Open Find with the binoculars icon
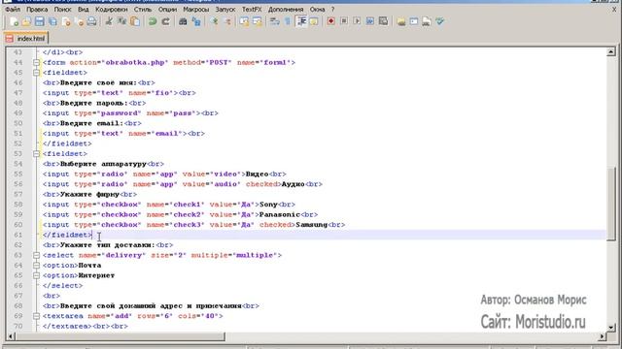Image resolution: width=622 pixels, height=349 pixels. pyautogui.click(x=183, y=21)
